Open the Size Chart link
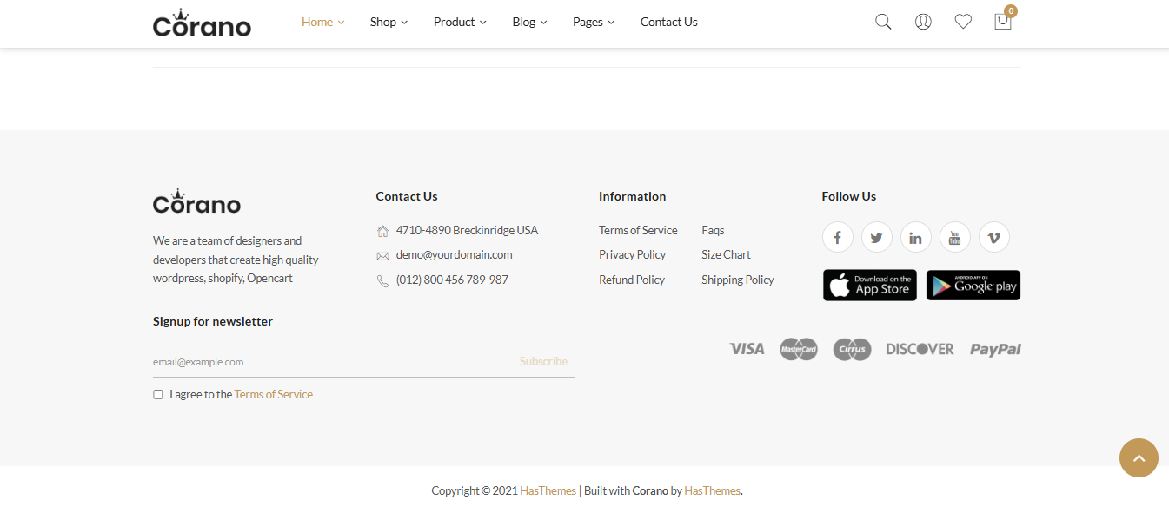Viewport: 1169px width, 513px height. (726, 254)
